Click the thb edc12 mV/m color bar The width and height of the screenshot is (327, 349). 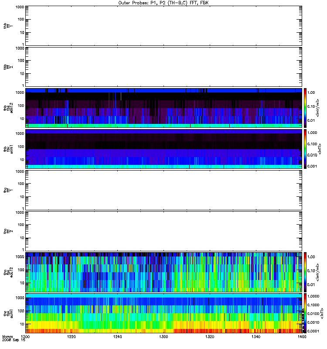[x=305, y=108]
